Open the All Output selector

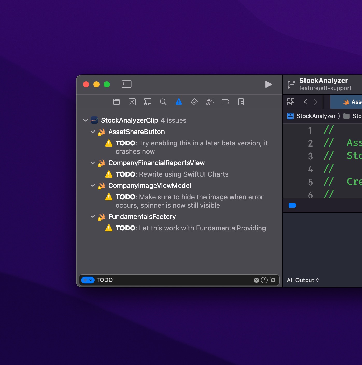point(303,280)
